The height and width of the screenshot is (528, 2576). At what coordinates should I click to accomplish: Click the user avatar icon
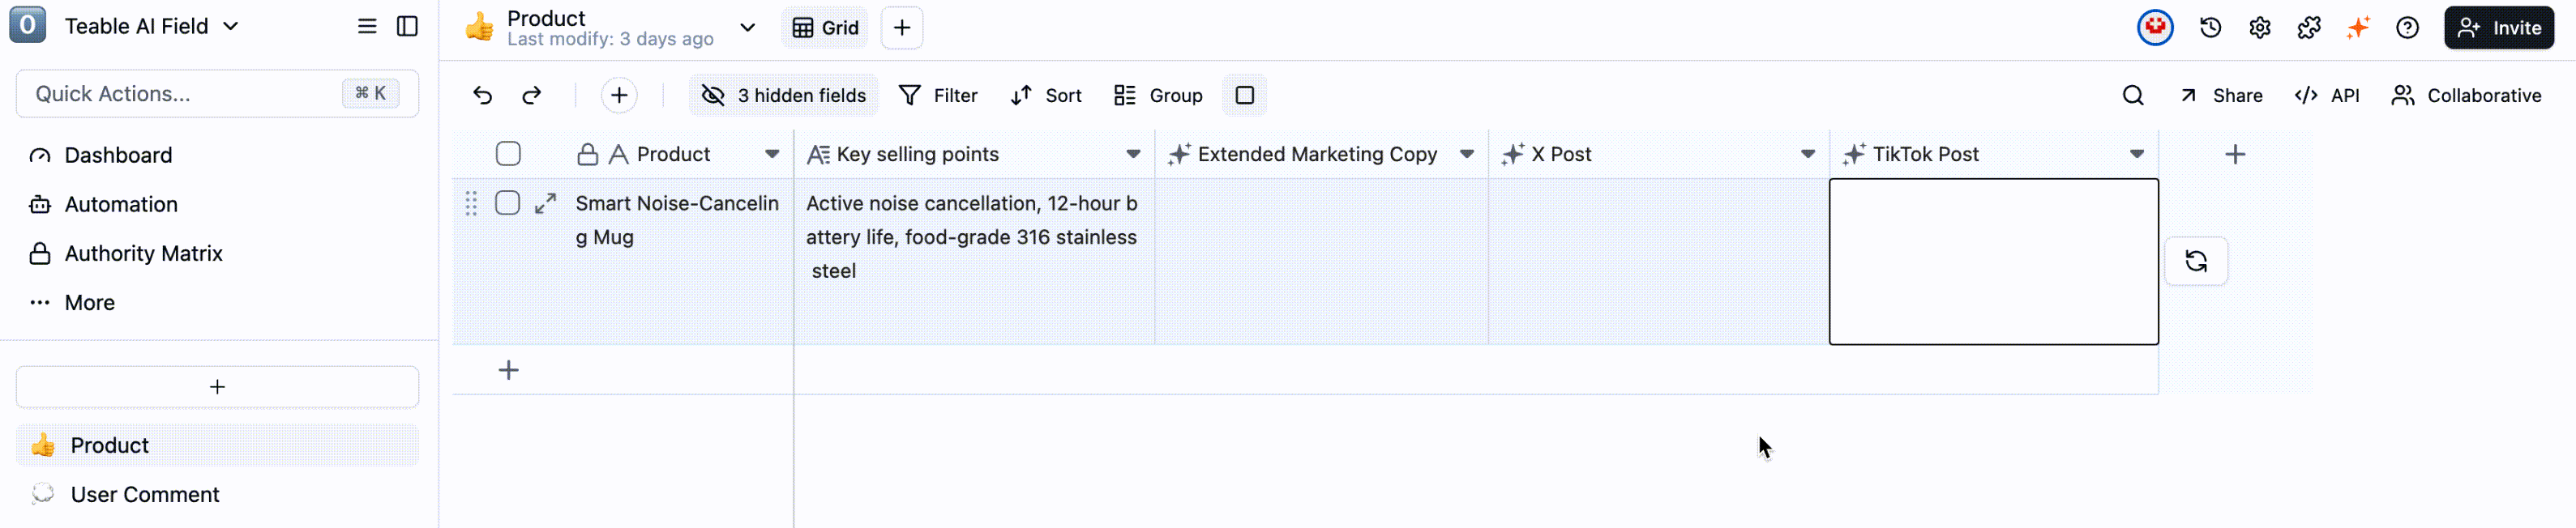click(x=2155, y=27)
